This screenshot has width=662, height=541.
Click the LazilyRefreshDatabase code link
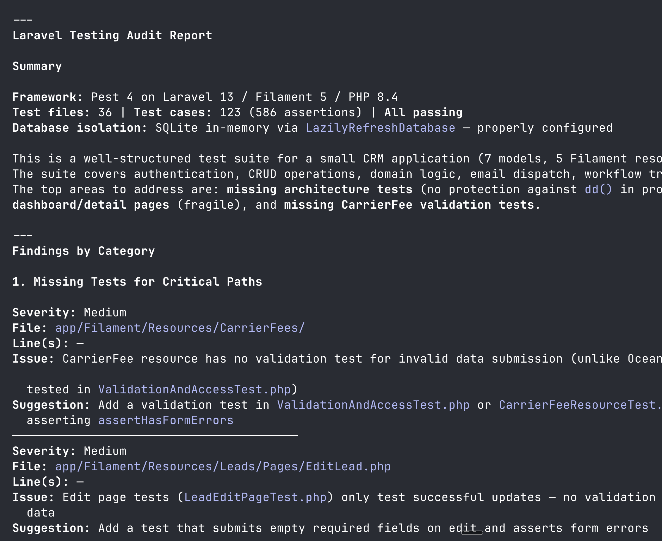click(x=380, y=128)
